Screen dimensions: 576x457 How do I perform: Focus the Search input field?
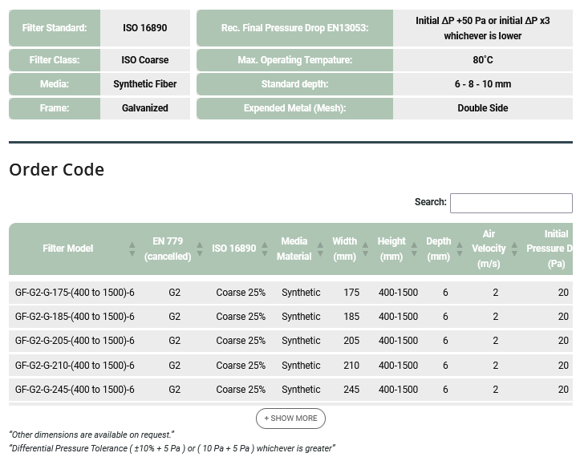click(x=511, y=203)
